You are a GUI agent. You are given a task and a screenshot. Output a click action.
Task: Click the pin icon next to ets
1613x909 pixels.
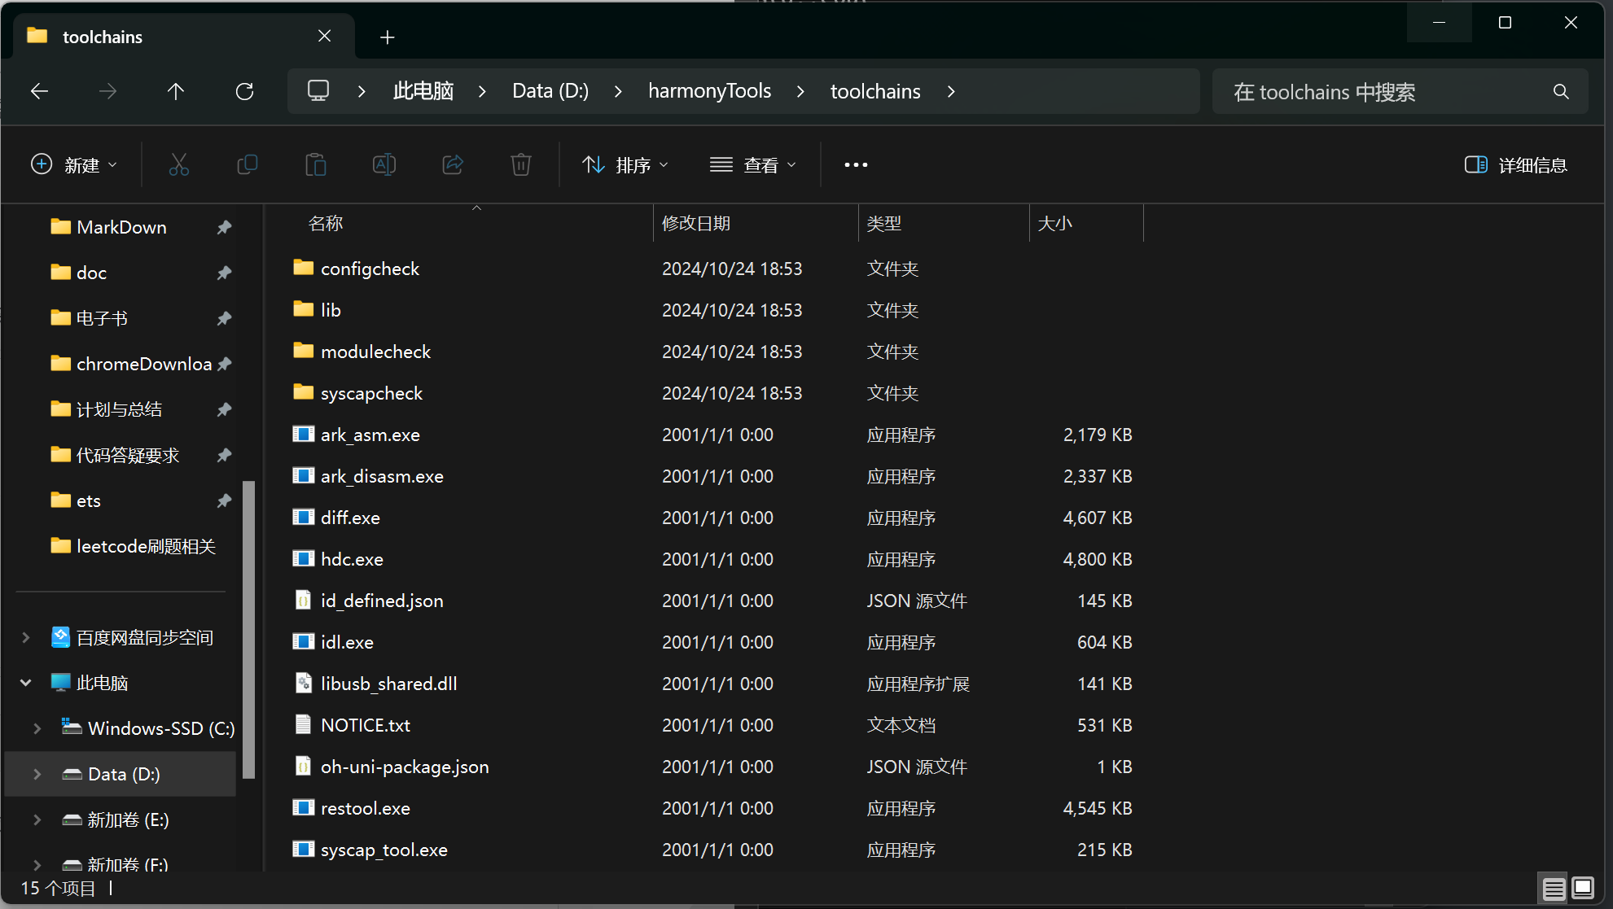click(x=224, y=500)
